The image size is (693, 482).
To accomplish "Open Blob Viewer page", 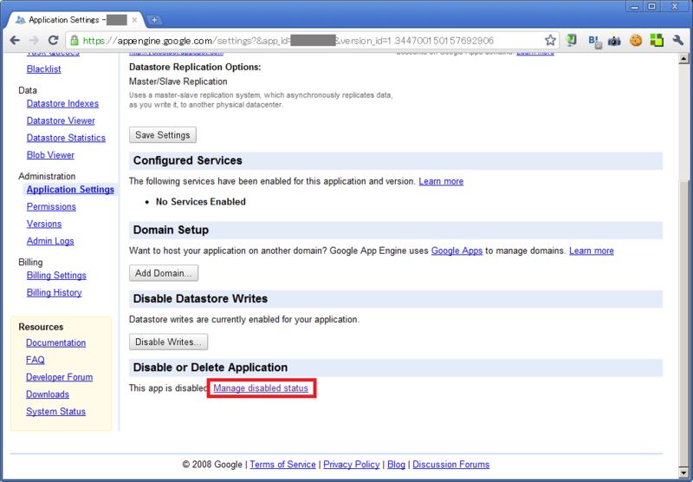I will [50, 155].
